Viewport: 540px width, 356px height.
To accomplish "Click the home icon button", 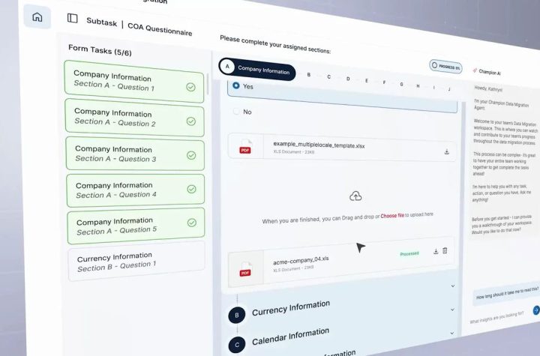I will point(37,17).
